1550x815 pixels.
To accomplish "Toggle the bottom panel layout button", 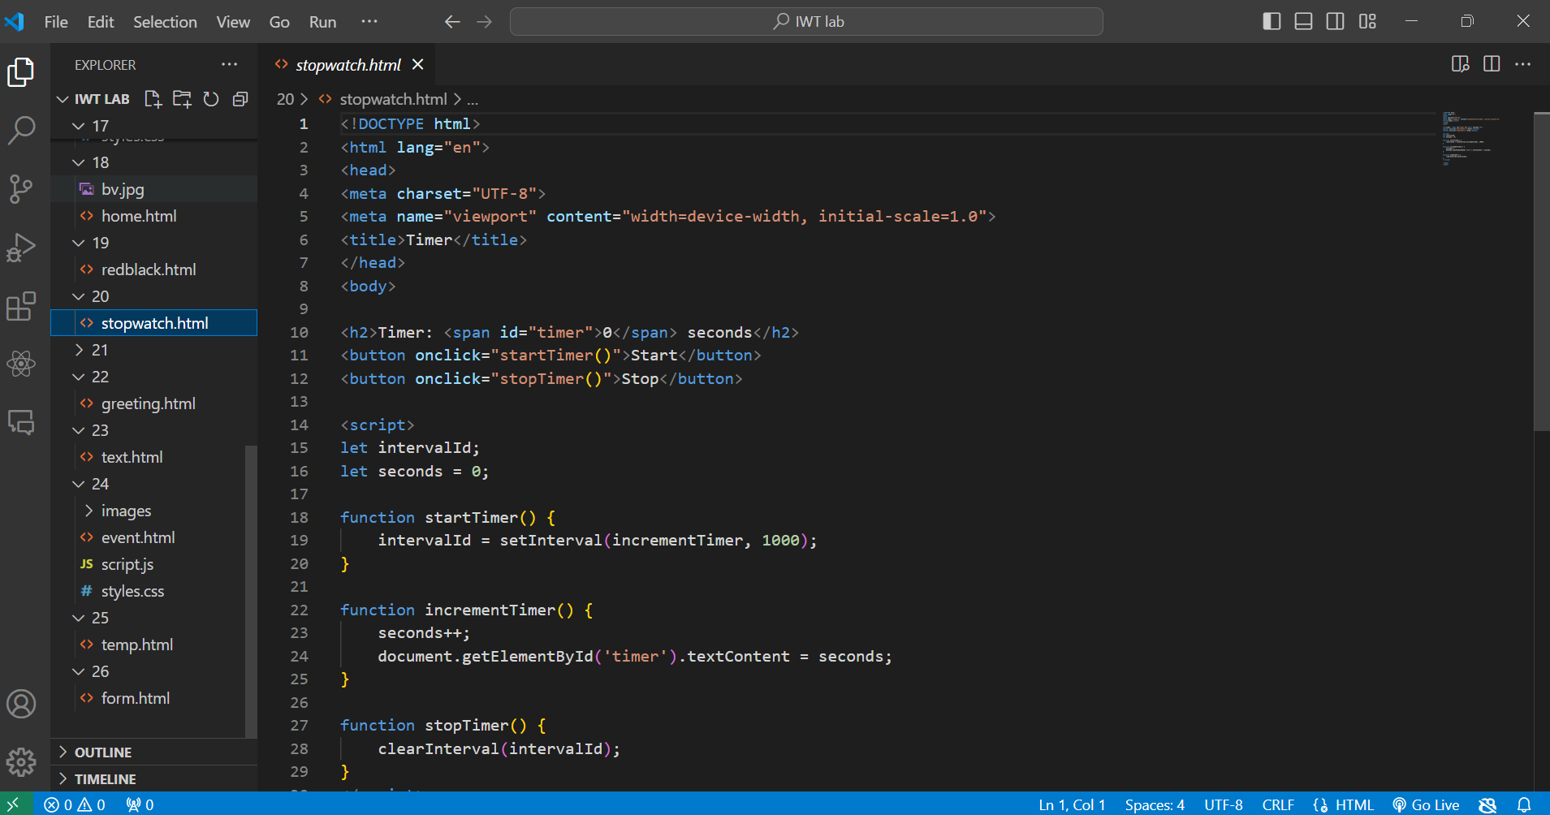I will [1303, 21].
